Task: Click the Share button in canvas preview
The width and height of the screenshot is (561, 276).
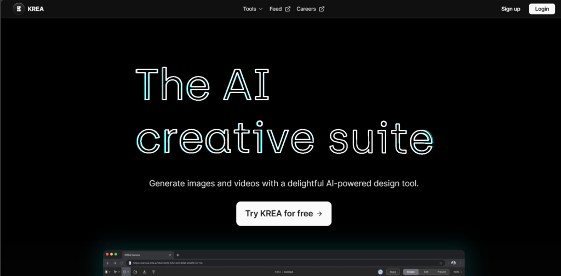Action: 393,272
